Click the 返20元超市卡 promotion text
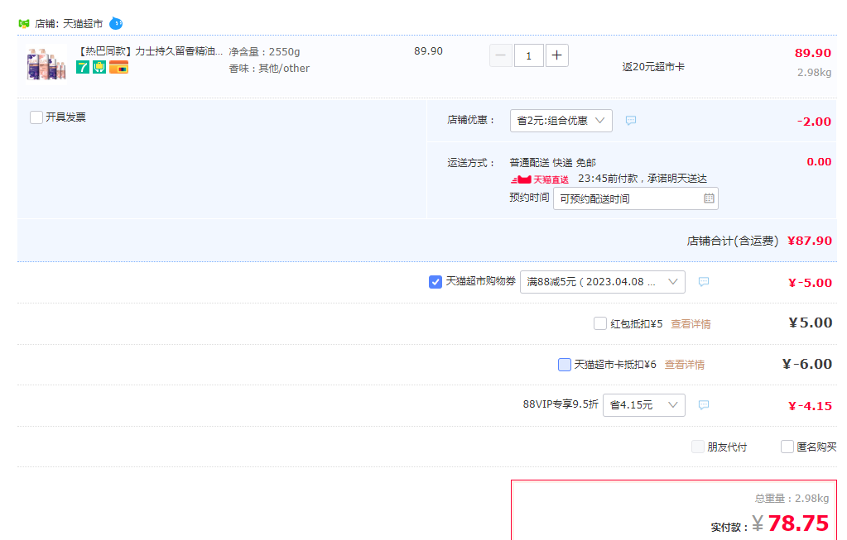The height and width of the screenshot is (540, 847). tap(653, 67)
